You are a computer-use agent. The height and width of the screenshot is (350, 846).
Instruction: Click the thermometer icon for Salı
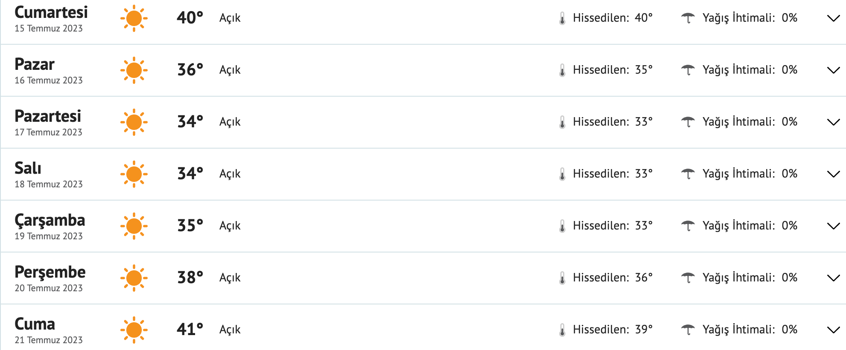tap(562, 174)
